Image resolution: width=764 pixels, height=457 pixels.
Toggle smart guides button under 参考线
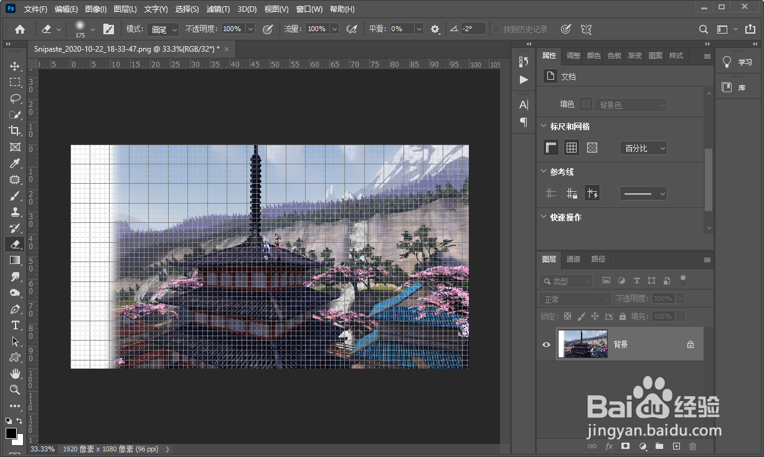pyautogui.click(x=592, y=194)
